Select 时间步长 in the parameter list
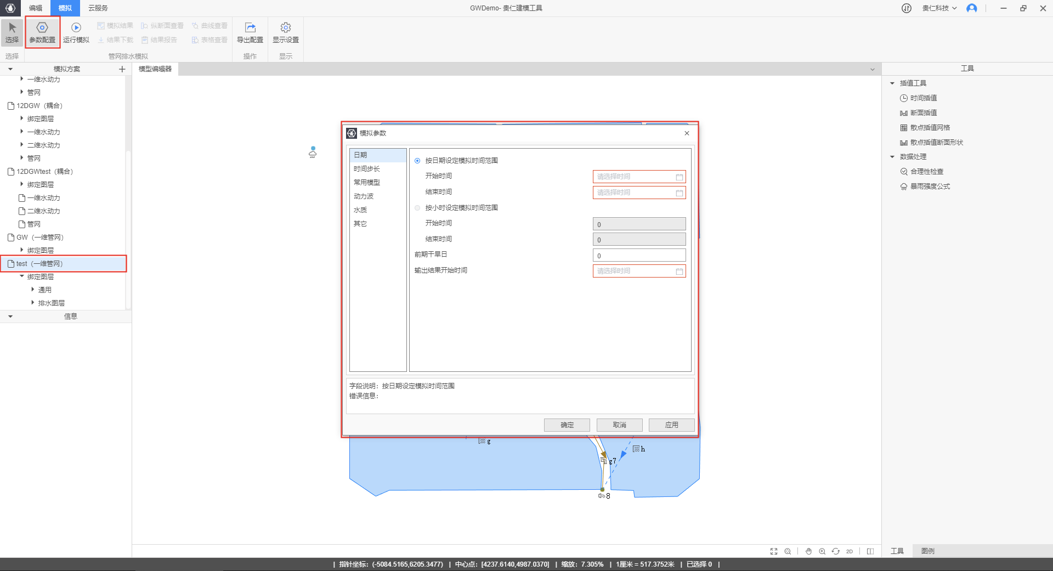Viewport: 1053px width, 571px height. tap(366, 169)
